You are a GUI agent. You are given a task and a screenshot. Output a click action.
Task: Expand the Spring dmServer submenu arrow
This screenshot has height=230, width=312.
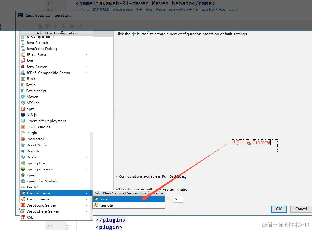(86, 169)
